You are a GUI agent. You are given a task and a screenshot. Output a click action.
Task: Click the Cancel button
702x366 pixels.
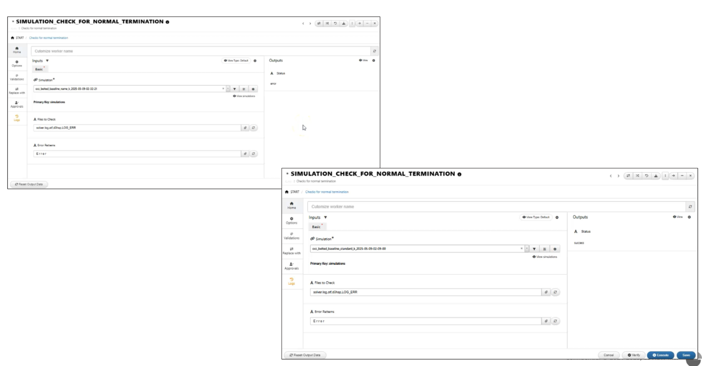coord(609,355)
